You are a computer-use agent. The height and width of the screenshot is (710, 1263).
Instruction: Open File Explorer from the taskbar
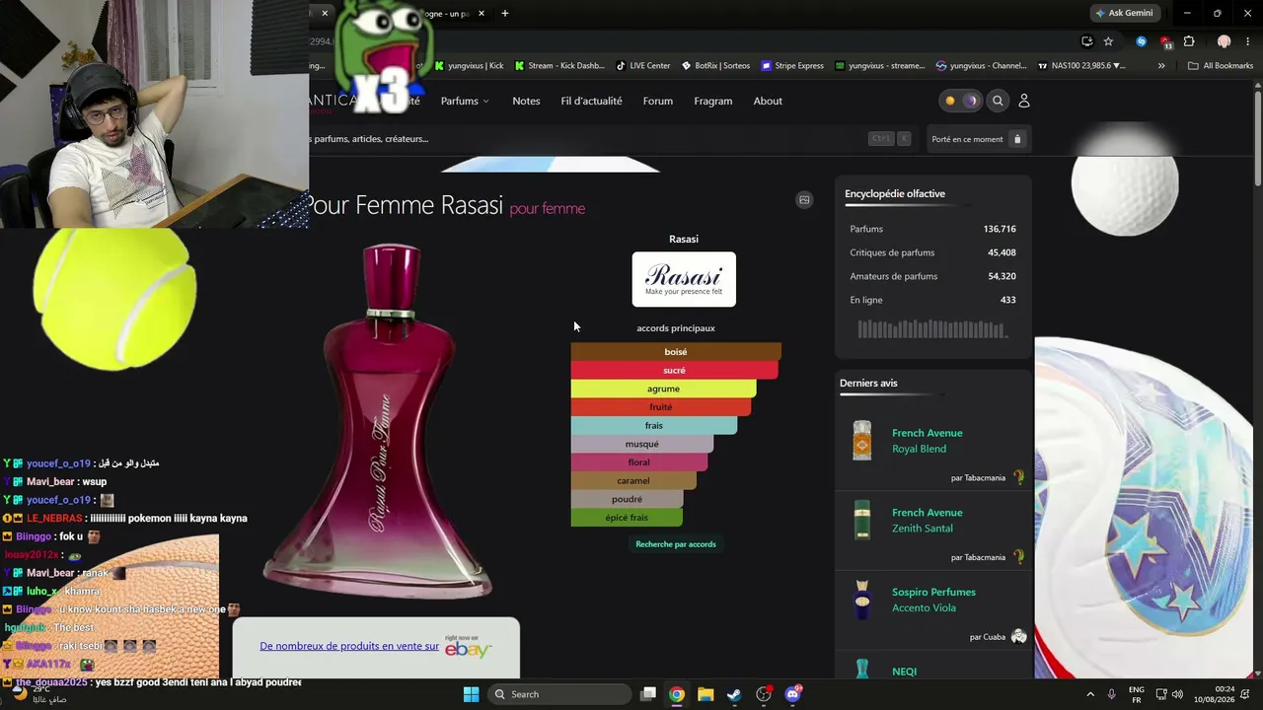[706, 694]
